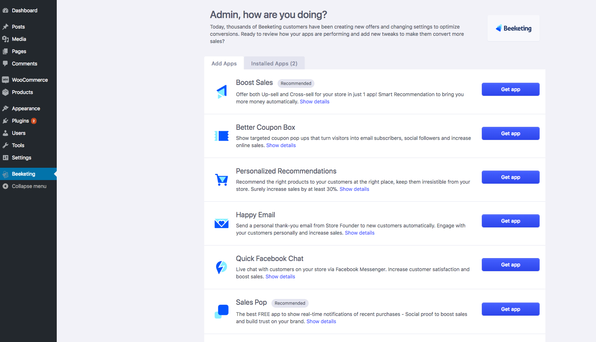This screenshot has width=596, height=342.
Task: Click the Pages icon in sidebar
Action: click(5, 51)
